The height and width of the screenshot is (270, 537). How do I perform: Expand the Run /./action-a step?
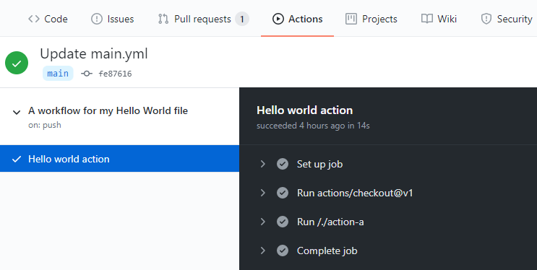coord(262,222)
